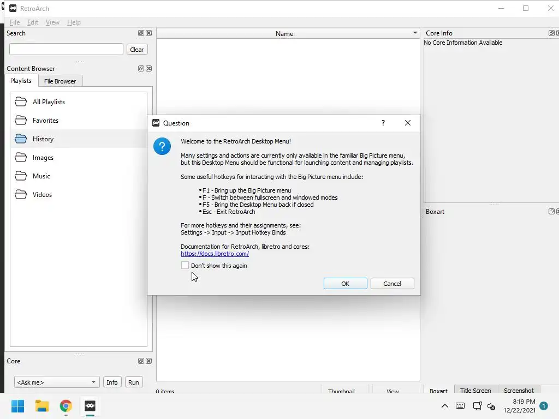Image resolution: width=559 pixels, height=419 pixels.
Task: Select History playlist entry
Action: click(x=79, y=139)
